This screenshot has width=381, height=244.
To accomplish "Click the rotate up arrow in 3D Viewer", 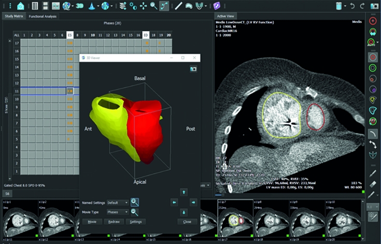I will pos(183,192).
